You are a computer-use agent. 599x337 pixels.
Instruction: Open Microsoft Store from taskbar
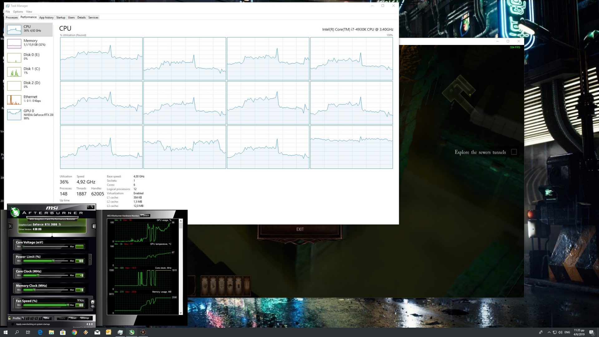pyautogui.click(x=63, y=332)
